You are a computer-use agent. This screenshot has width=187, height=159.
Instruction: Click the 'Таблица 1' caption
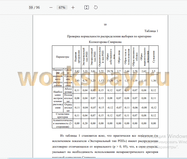(151, 31)
